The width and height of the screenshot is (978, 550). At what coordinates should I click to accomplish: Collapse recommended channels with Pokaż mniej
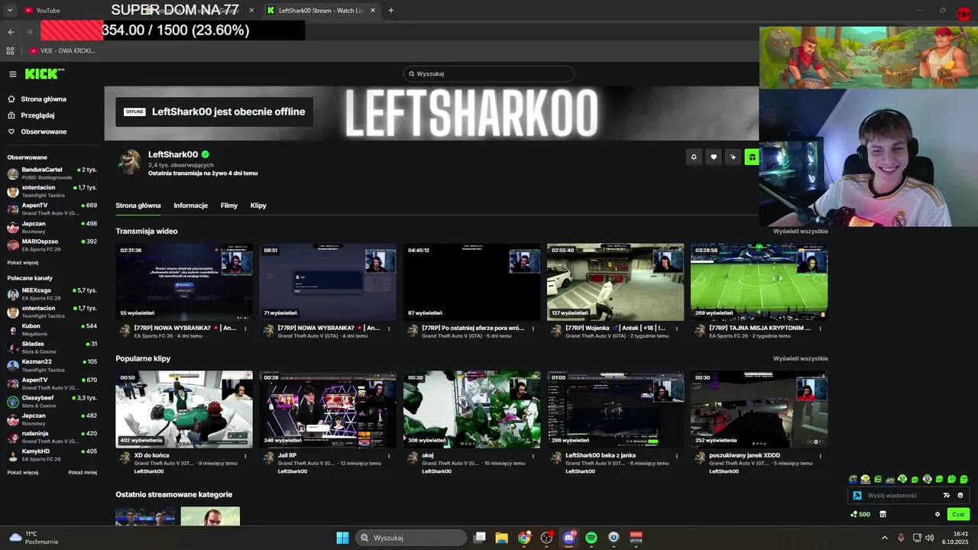83,472
